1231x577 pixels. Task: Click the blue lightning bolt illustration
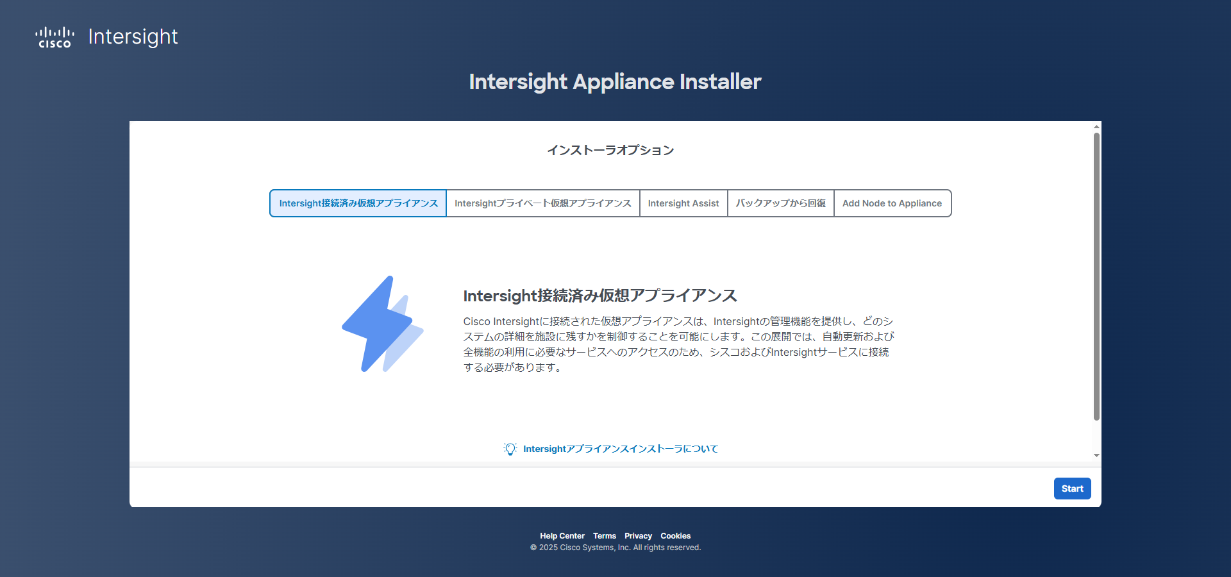pyautogui.click(x=382, y=324)
